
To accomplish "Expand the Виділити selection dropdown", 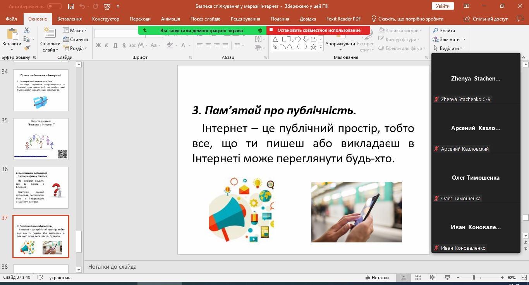I will pyautogui.click(x=448, y=48).
